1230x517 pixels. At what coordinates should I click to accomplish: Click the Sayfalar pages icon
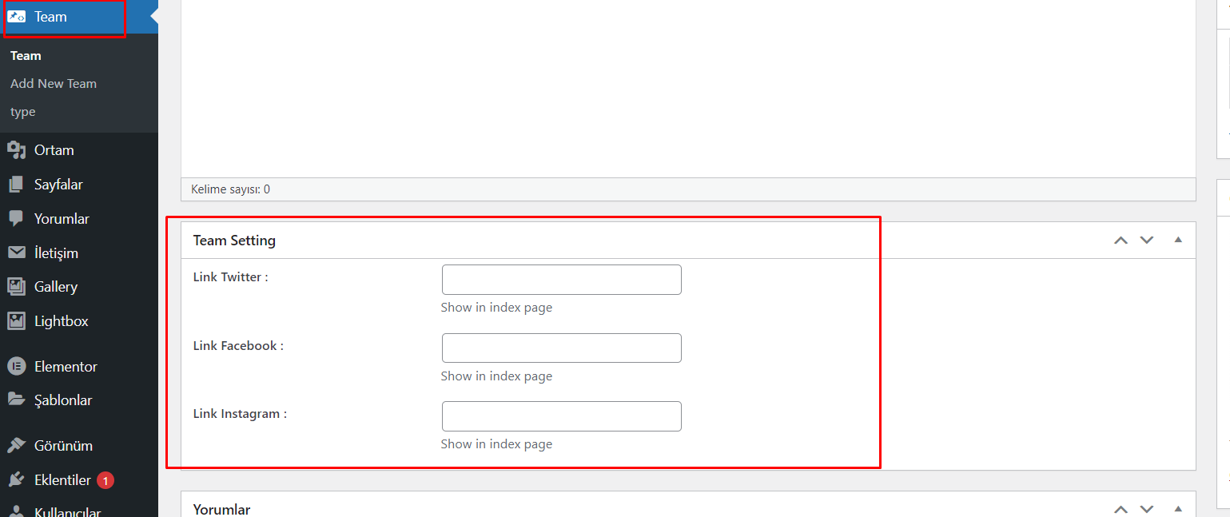click(x=17, y=185)
